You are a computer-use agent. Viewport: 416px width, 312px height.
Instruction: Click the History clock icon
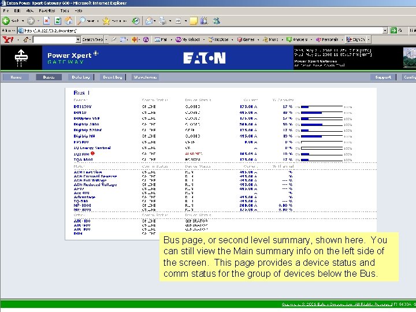[136, 21]
